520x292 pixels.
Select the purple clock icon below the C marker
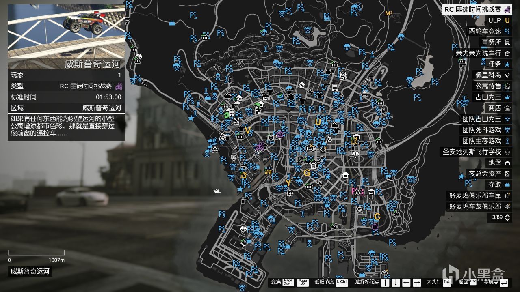pyautogui.click(x=375, y=227)
